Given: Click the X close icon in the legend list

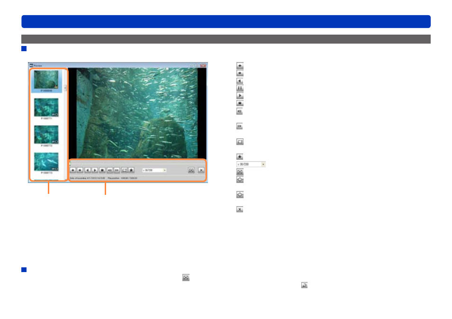Looking at the screenshot, I should point(240,209).
